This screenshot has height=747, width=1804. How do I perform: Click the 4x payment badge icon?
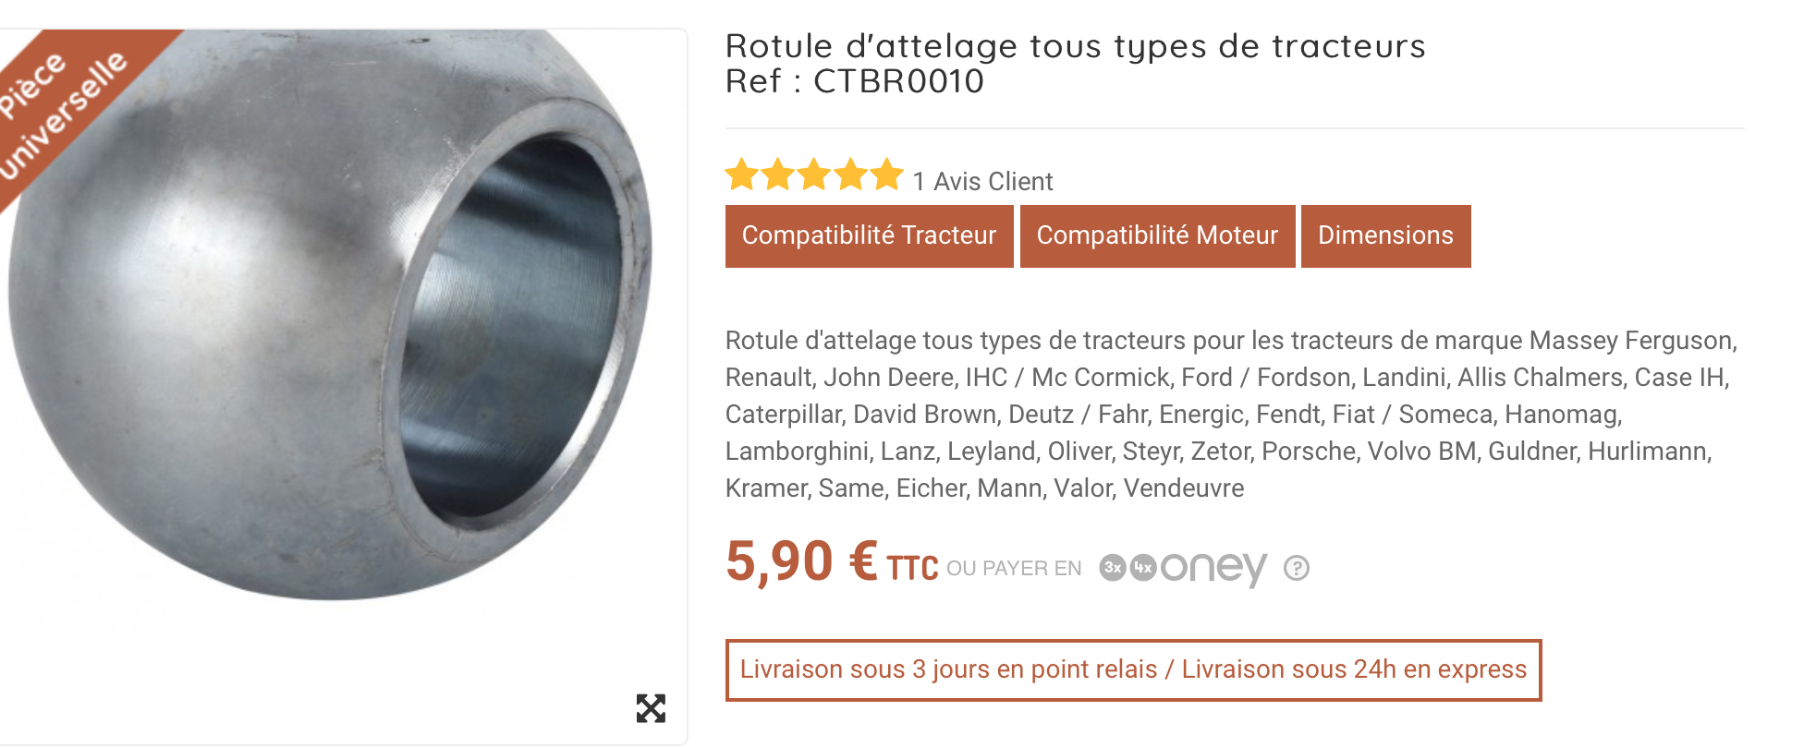1143,568
